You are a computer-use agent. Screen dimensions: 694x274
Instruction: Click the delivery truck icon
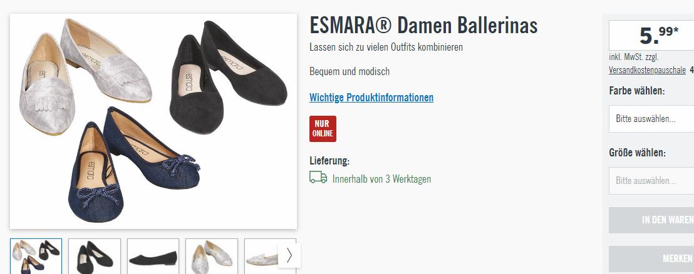pyautogui.click(x=318, y=178)
